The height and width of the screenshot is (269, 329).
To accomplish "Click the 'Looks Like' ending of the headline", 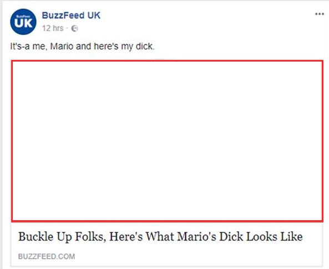I will click(x=275, y=237).
